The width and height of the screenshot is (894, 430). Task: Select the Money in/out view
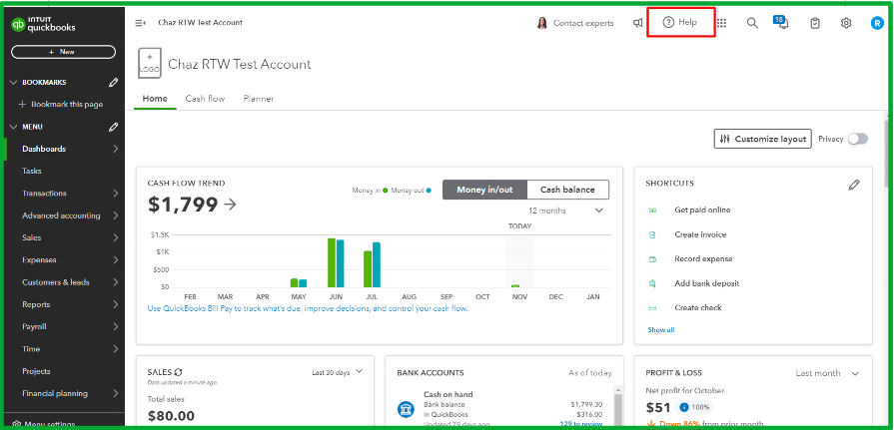[484, 190]
